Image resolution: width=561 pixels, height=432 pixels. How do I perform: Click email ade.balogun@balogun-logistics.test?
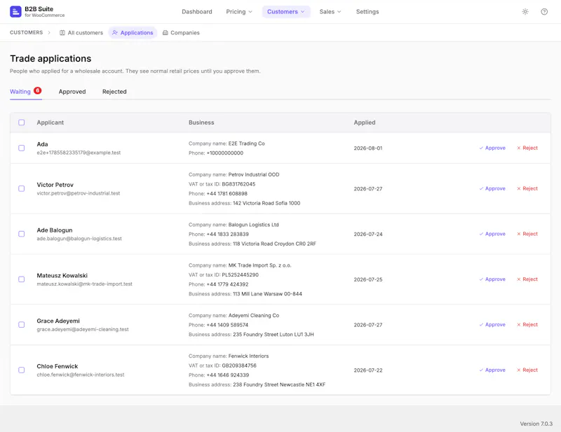pos(79,239)
